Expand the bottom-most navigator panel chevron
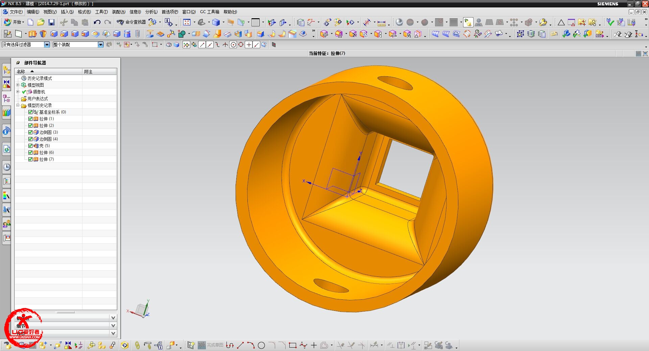The image size is (649, 351). click(113, 333)
